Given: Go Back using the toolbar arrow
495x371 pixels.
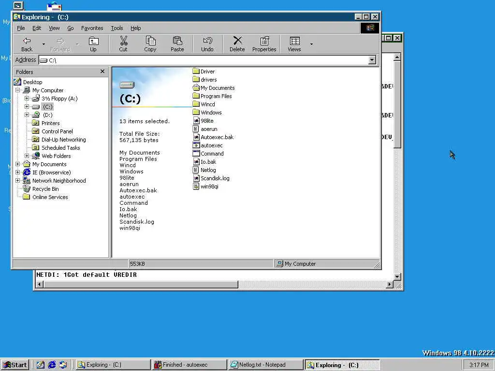Looking at the screenshot, I should pos(27,44).
